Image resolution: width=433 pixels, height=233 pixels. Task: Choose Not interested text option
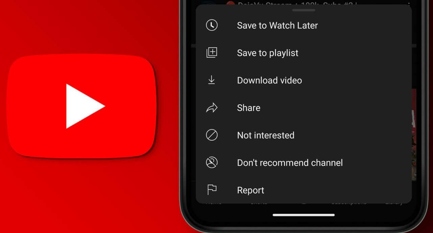tap(266, 135)
